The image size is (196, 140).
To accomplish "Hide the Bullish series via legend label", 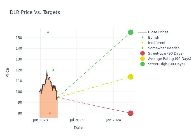I will (x=153, y=38).
